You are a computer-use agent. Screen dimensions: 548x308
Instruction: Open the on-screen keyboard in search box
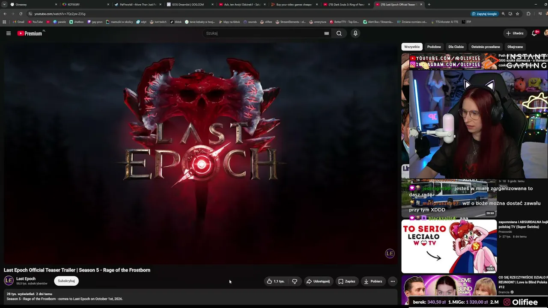(x=327, y=33)
